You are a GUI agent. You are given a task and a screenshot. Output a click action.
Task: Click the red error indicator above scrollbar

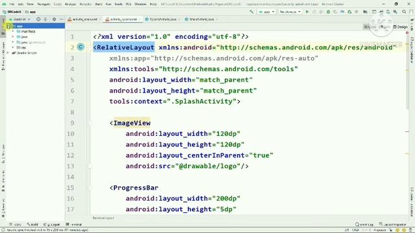click(407, 33)
